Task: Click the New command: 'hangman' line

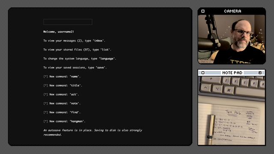Action: 64,121
